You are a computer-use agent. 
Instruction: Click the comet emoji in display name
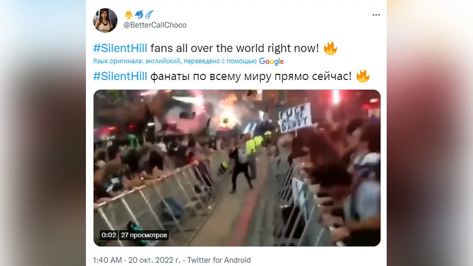(x=149, y=15)
